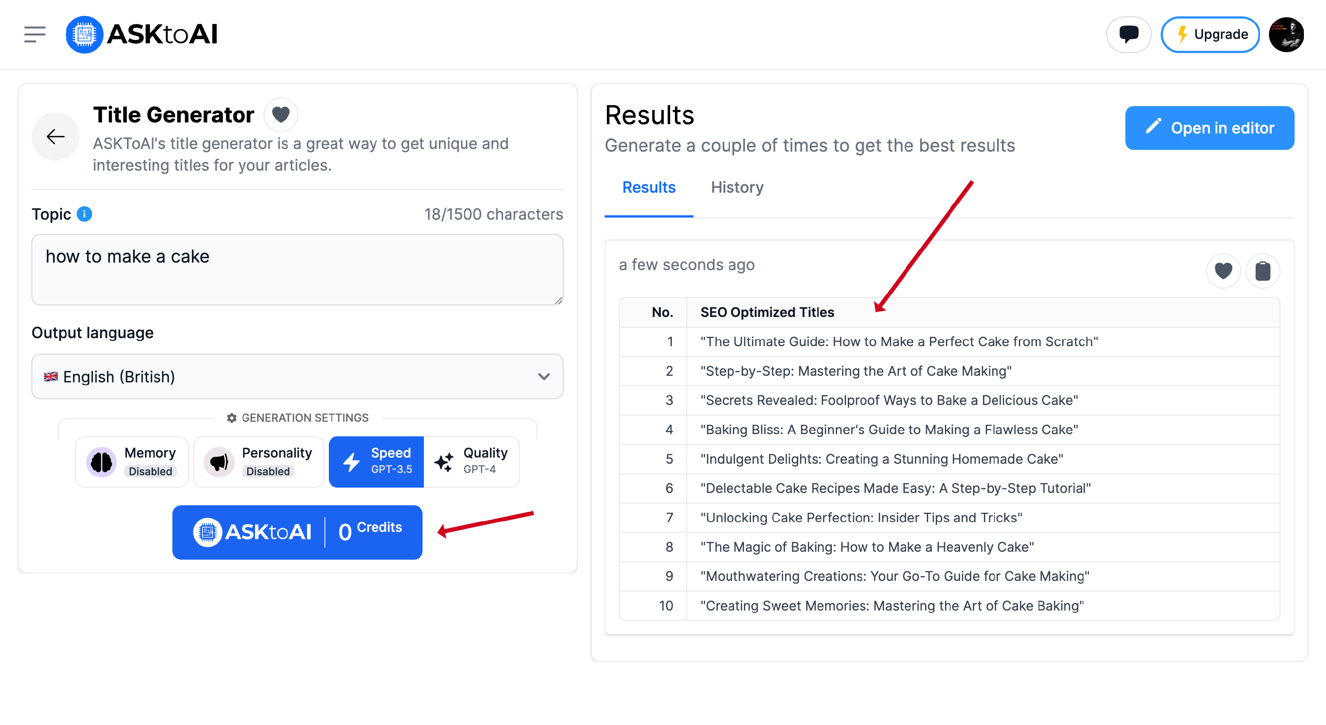
Task: Favorite the generated results list
Action: (1223, 271)
